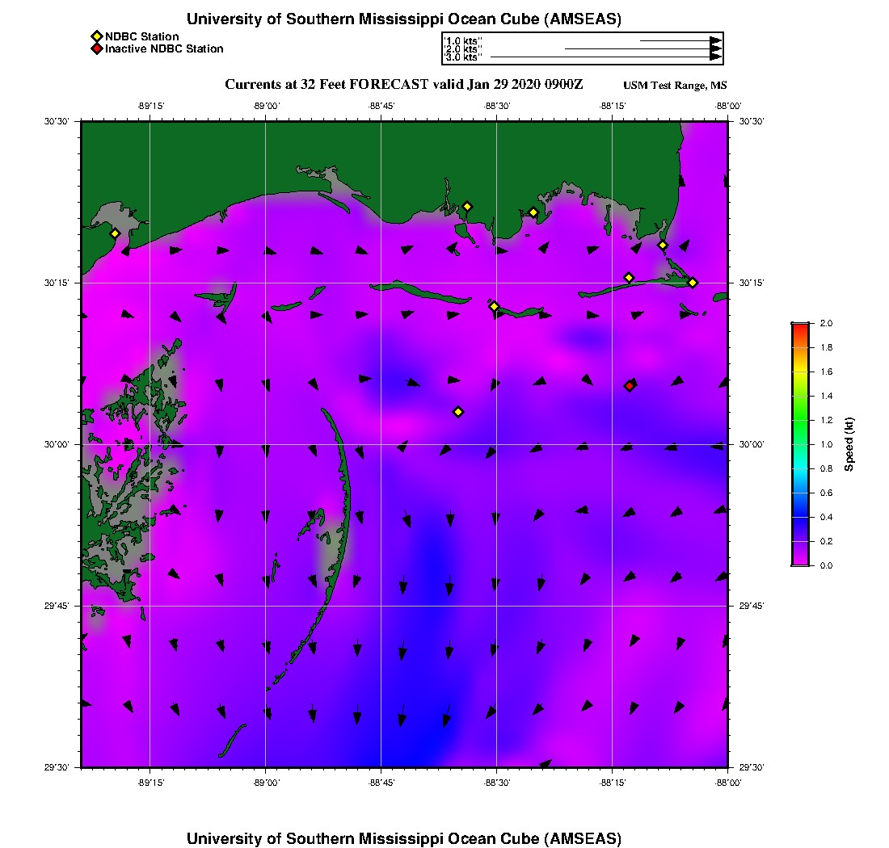Screen dimensions: 889x848
Task: Click the easternmost yellow station marker on the map
Action: (x=693, y=282)
